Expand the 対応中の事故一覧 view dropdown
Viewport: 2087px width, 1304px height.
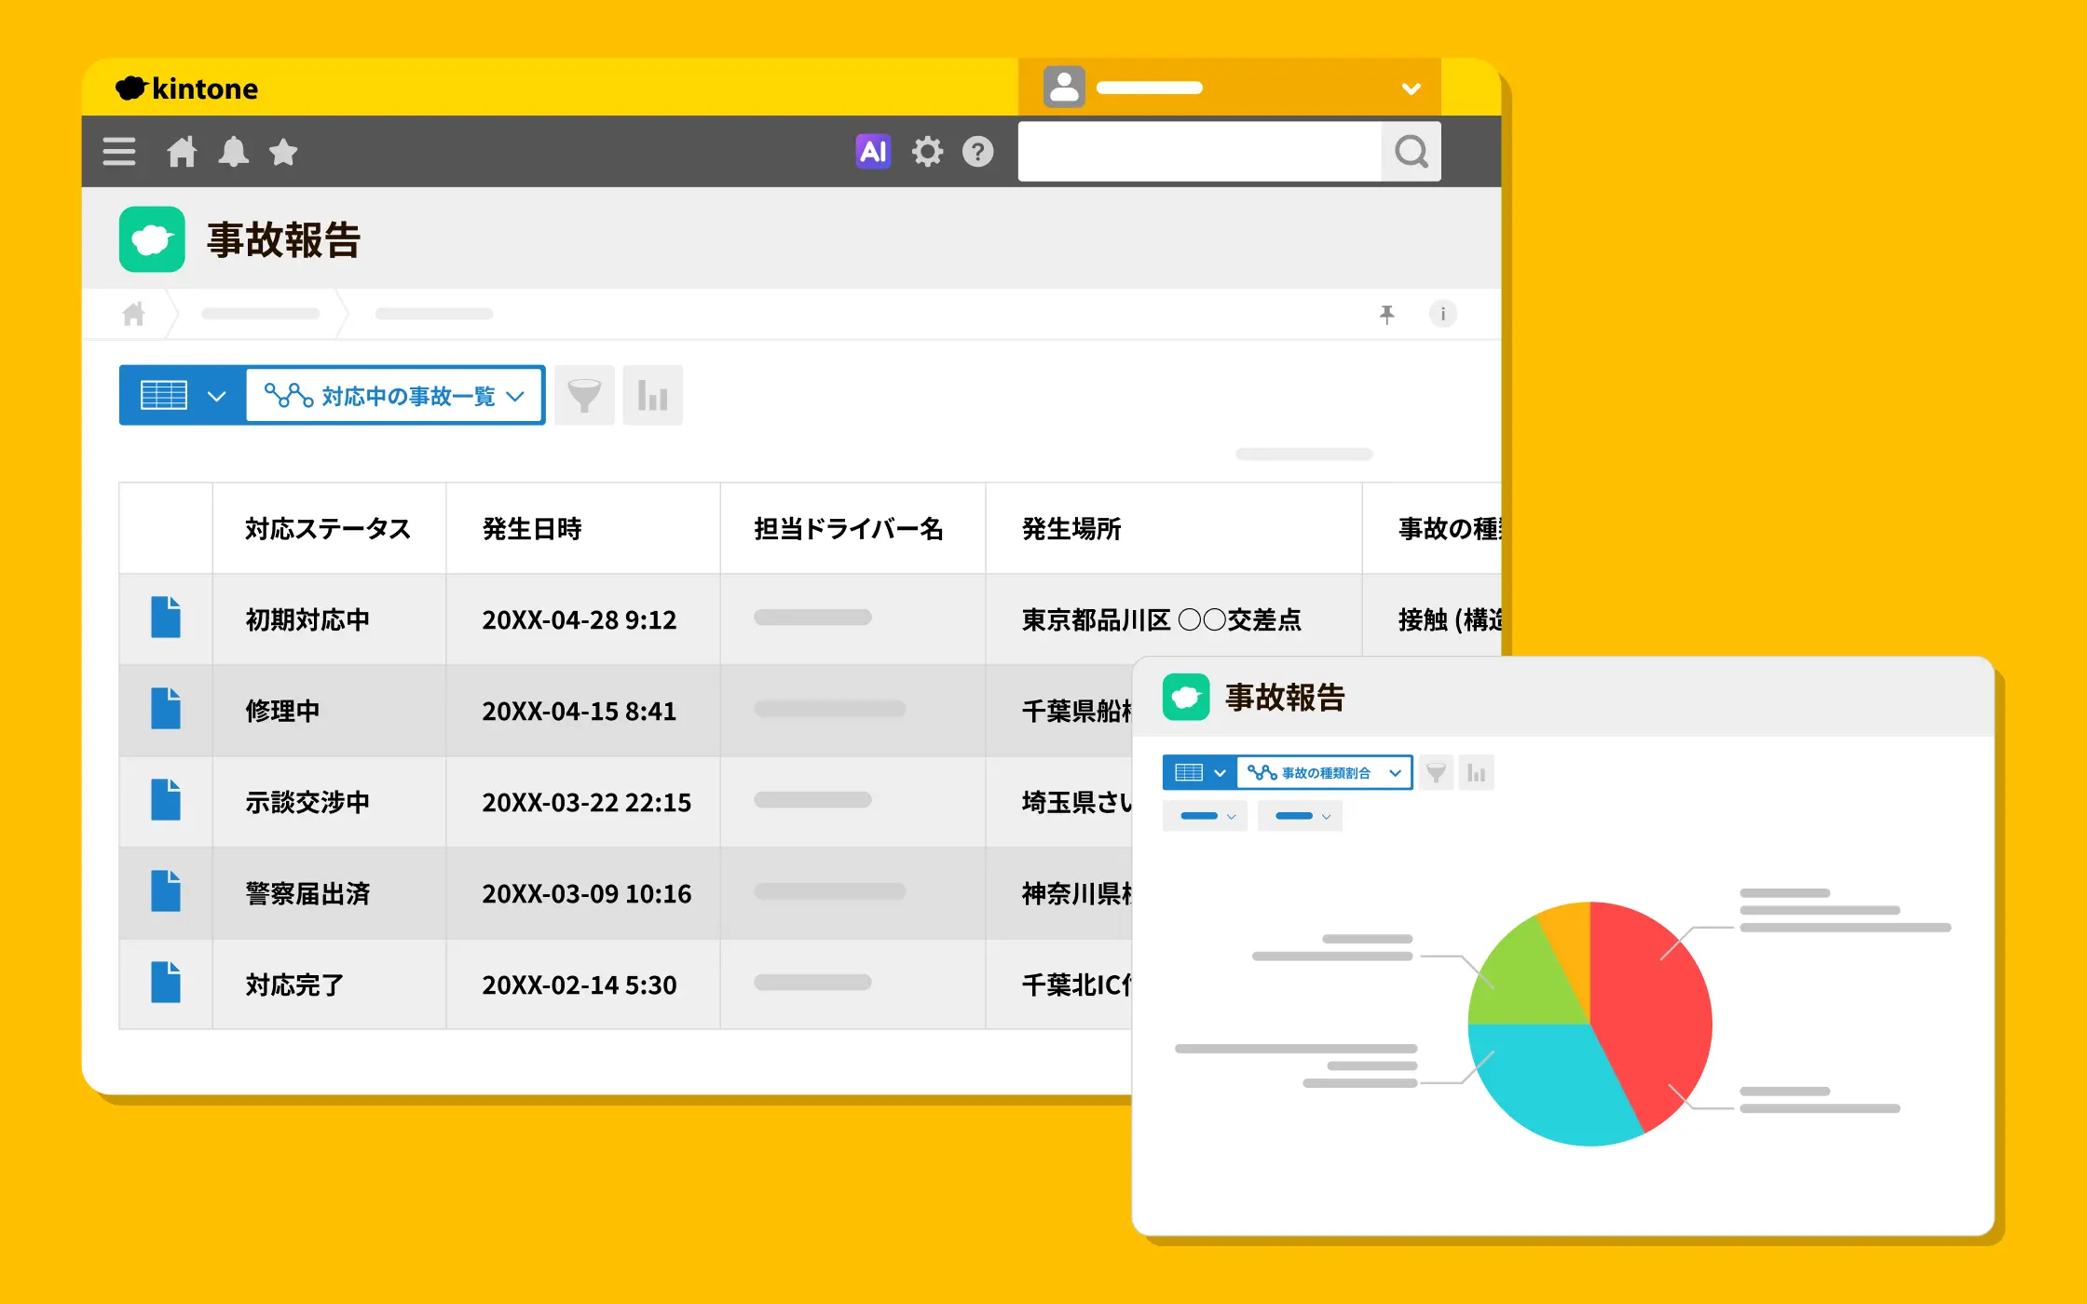coord(395,396)
